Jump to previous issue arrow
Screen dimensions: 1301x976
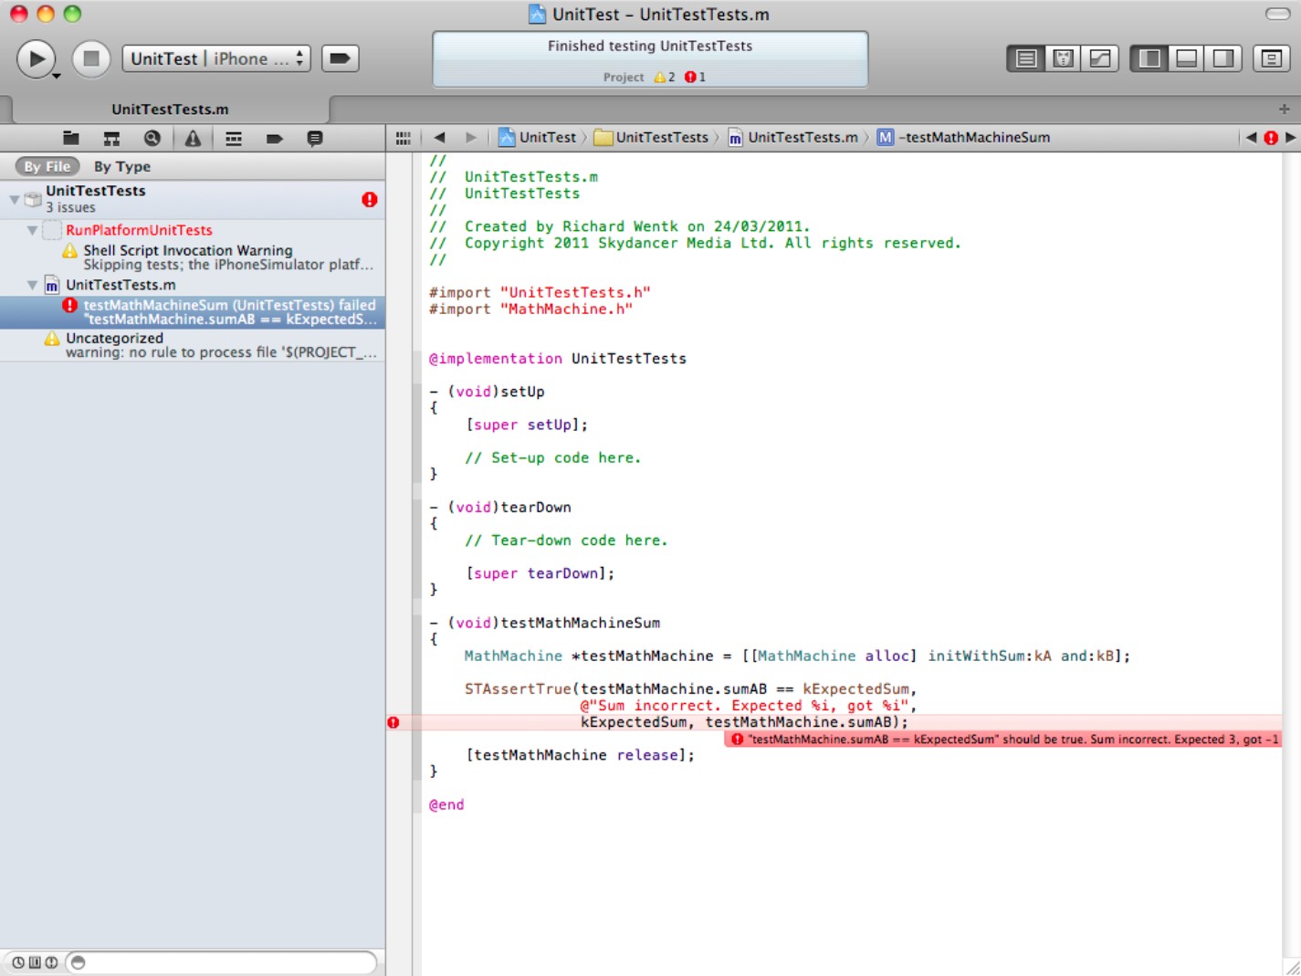point(1251,138)
